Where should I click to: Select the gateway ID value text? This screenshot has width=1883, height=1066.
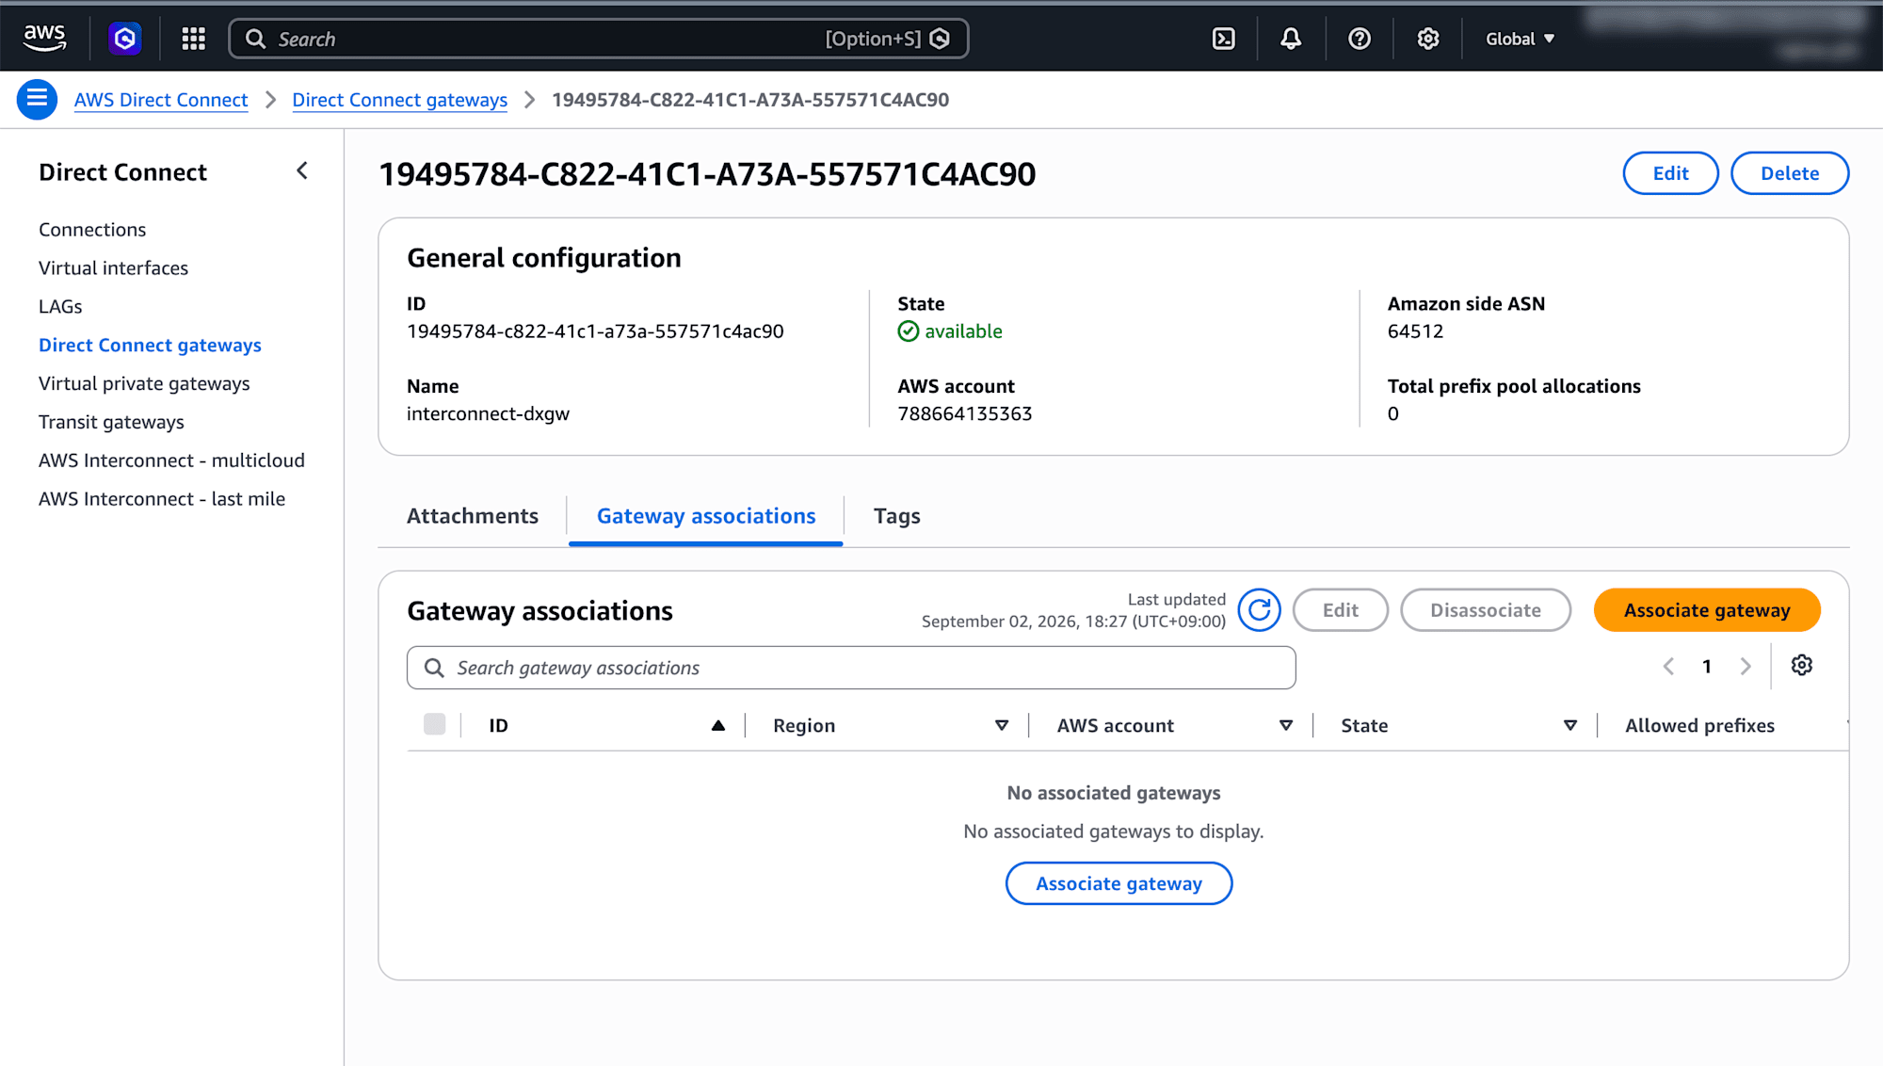point(595,331)
